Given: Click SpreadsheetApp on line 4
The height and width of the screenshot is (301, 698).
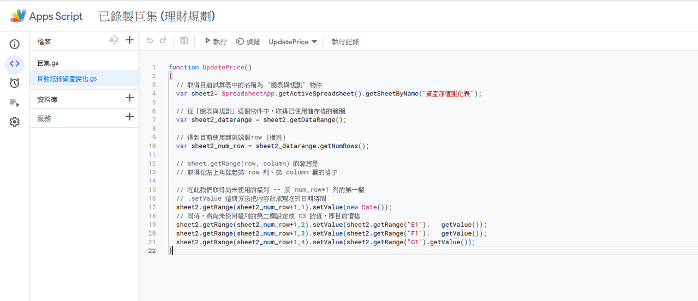Looking at the screenshot, I should point(248,93).
